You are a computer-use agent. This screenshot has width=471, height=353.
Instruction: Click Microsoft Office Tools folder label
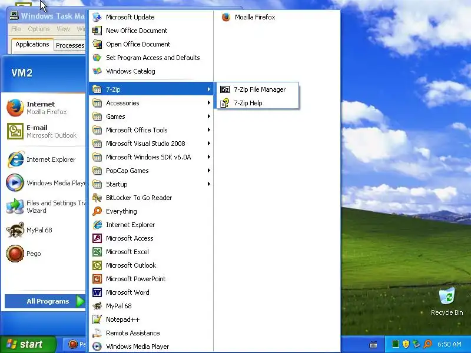click(x=137, y=130)
